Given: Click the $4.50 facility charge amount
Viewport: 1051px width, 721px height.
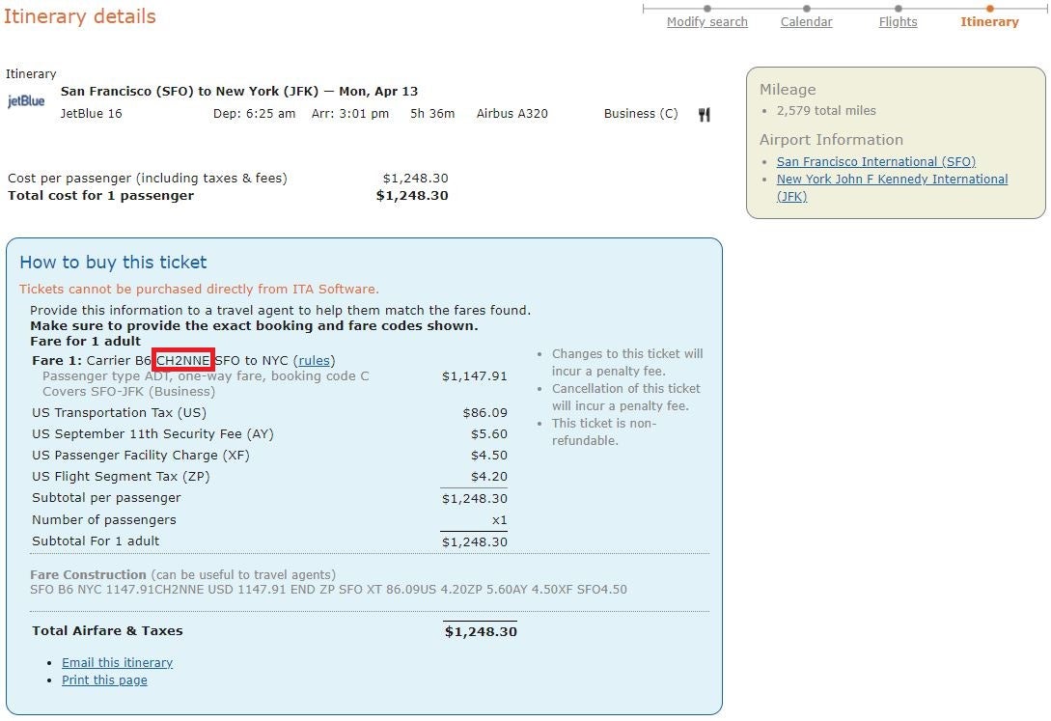Looking at the screenshot, I should 489,455.
